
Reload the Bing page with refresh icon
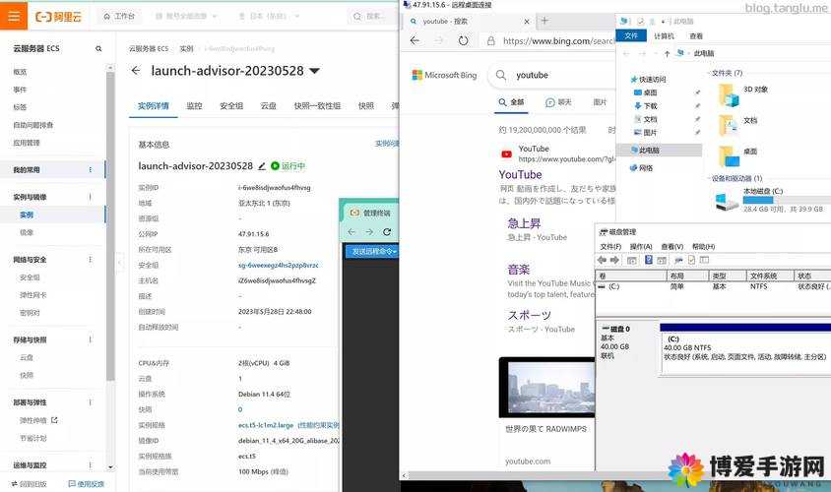tap(463, 40)
